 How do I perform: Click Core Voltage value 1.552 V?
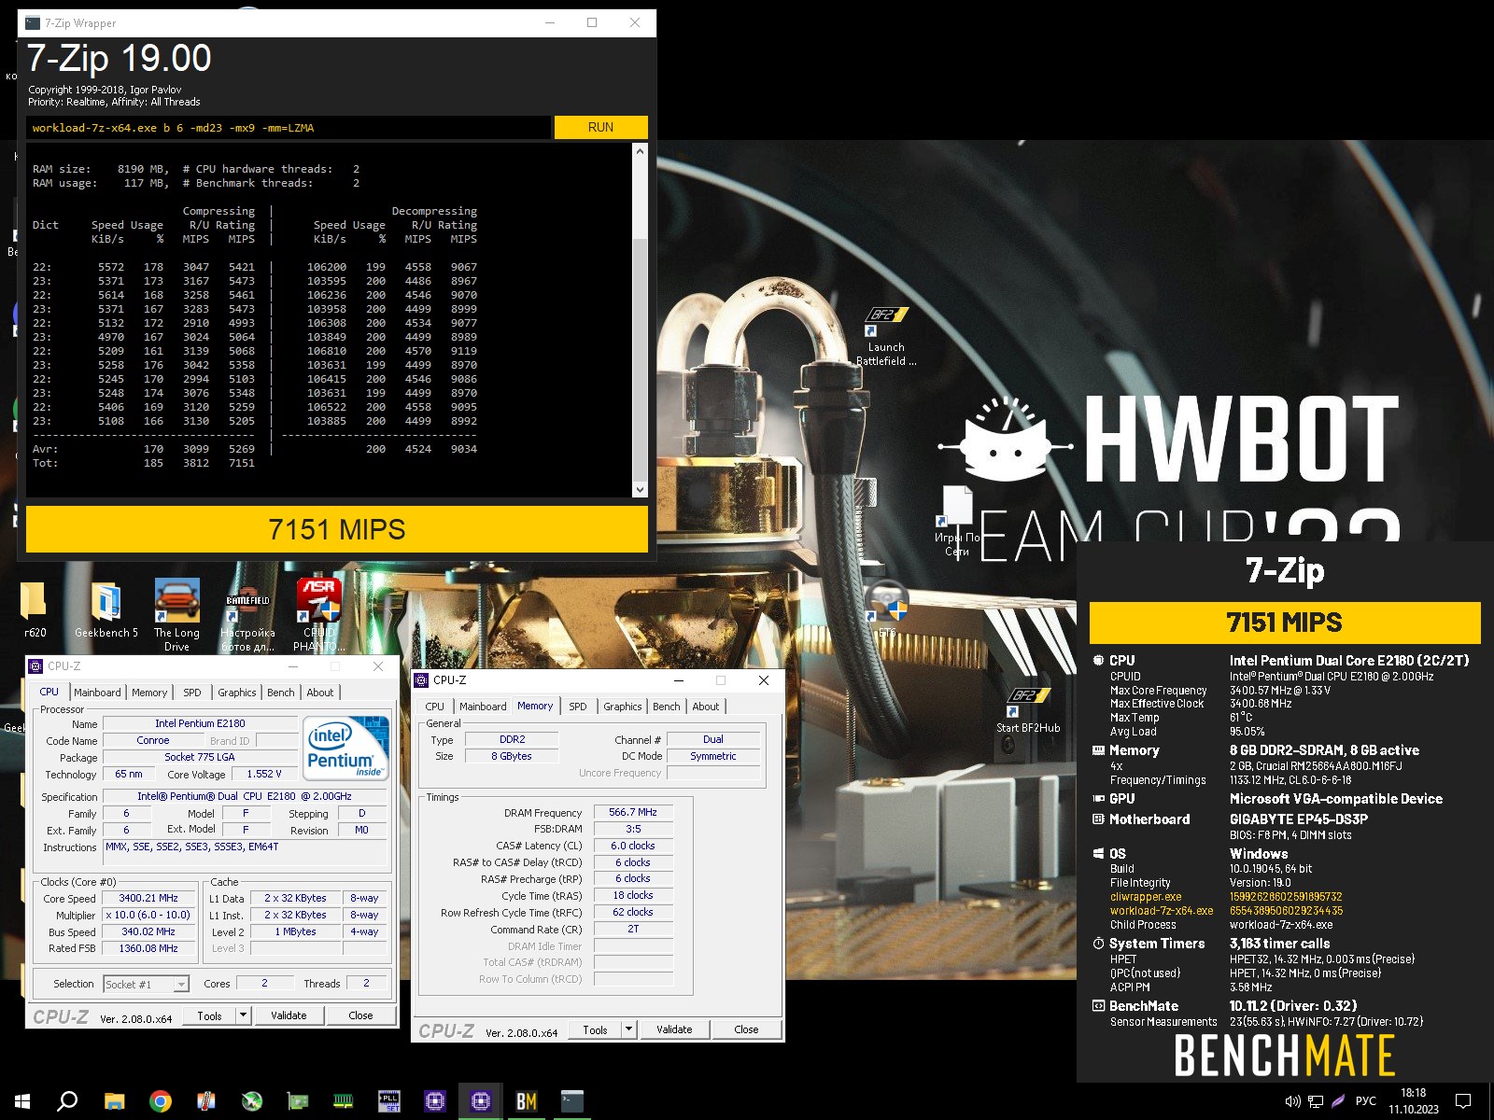(x=264, y=774)
